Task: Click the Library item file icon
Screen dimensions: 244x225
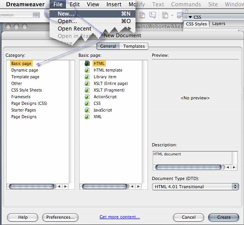Action: 87,77
